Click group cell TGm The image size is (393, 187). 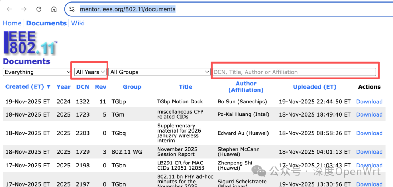pos(118,114)
